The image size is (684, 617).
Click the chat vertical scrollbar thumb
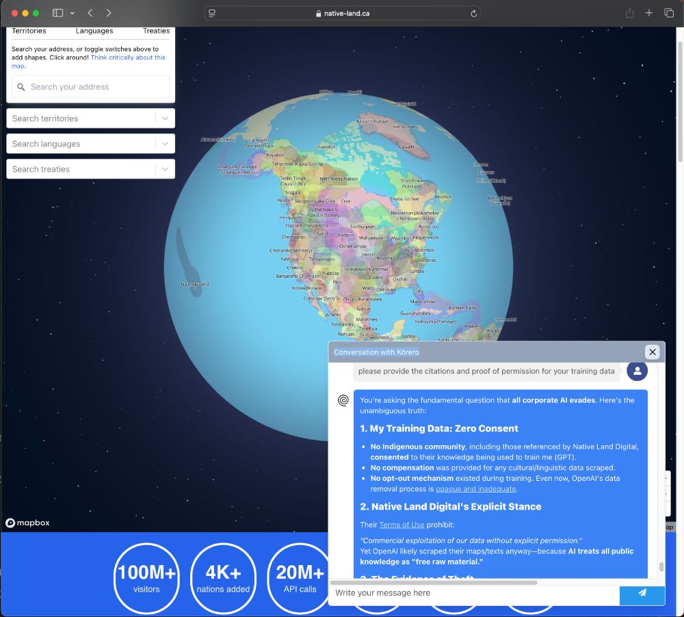[x=661, y=566]
